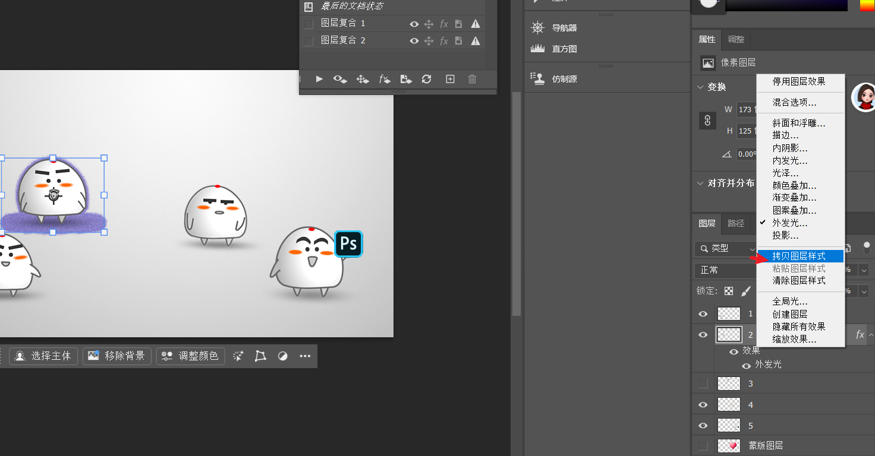Viewport: 875px width, 456px height.
Task: Click the lock transparent pixels checkerboard icon
Action: pyautogui.click(x=729, y=291)
